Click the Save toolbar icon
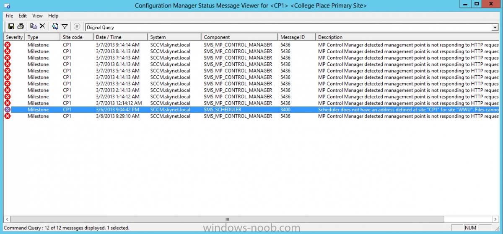503x234 pixels. pyautogui.click(x=11, y=26)
